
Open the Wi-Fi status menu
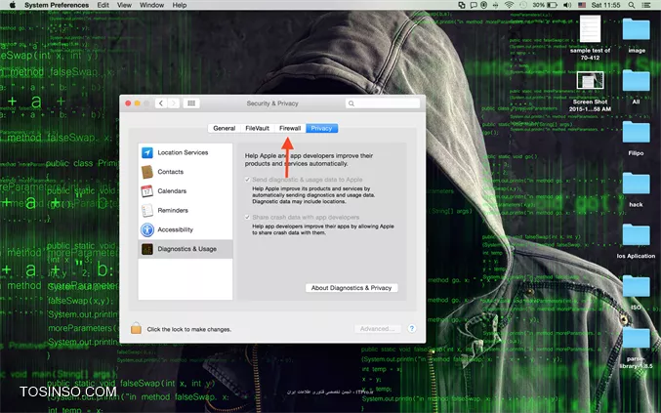click(x=510, y=5)
